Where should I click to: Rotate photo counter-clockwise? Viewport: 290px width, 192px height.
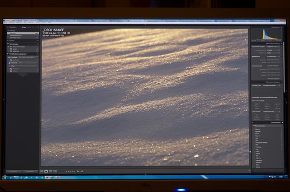point(78,171)
